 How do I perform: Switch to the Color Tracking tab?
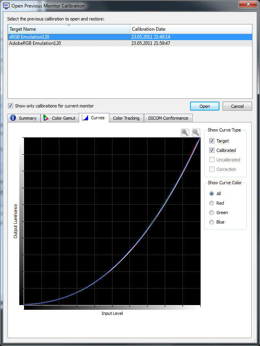click(x=126, y=118)
